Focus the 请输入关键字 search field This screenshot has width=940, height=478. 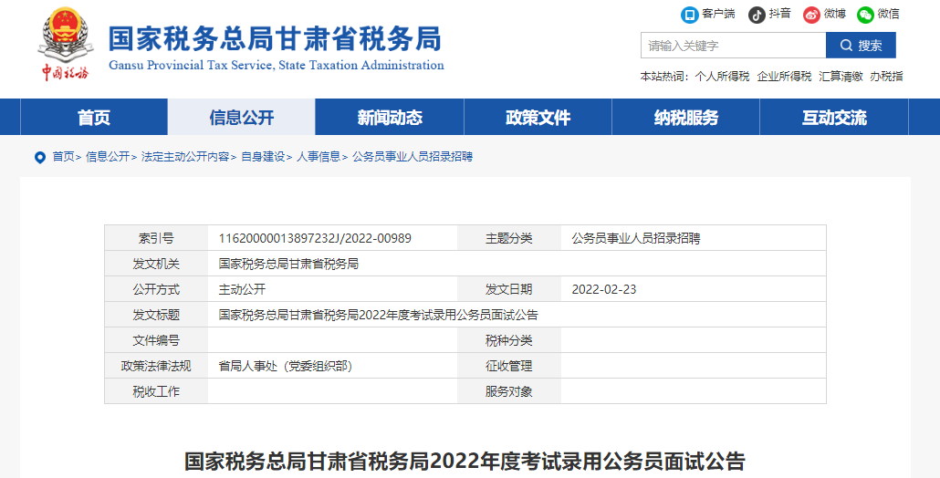733,46
